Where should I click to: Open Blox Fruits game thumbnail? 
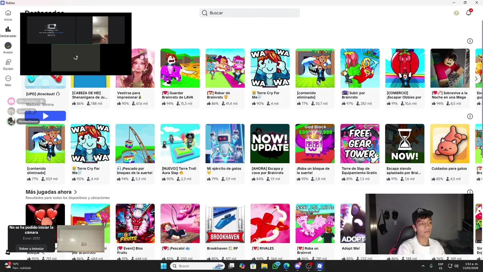135,223
